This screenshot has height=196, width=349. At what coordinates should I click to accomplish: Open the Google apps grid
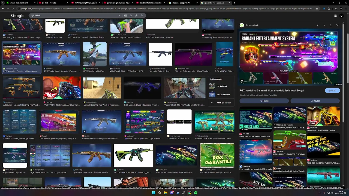tap(335, 16)
